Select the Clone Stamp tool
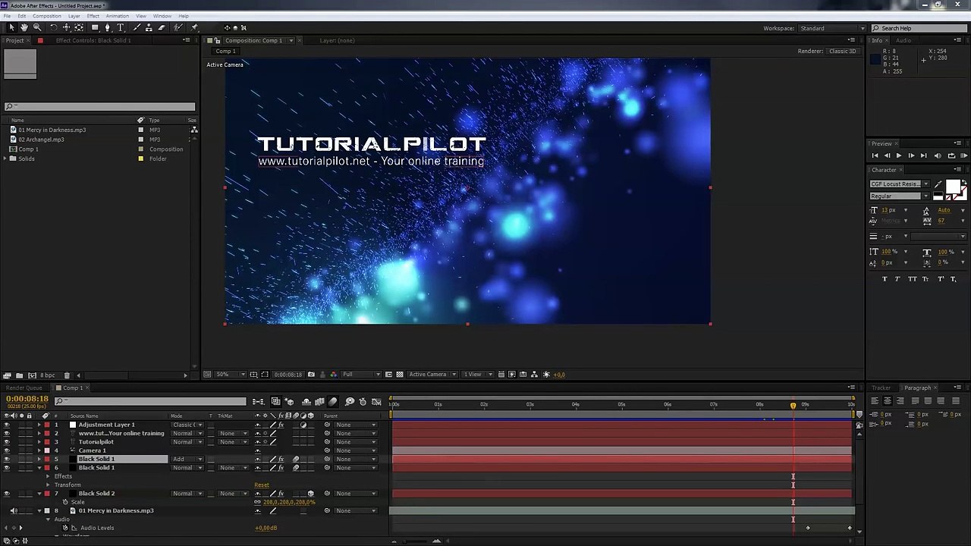This screenshot has height=546, width=971. click(x=149, y=28)
